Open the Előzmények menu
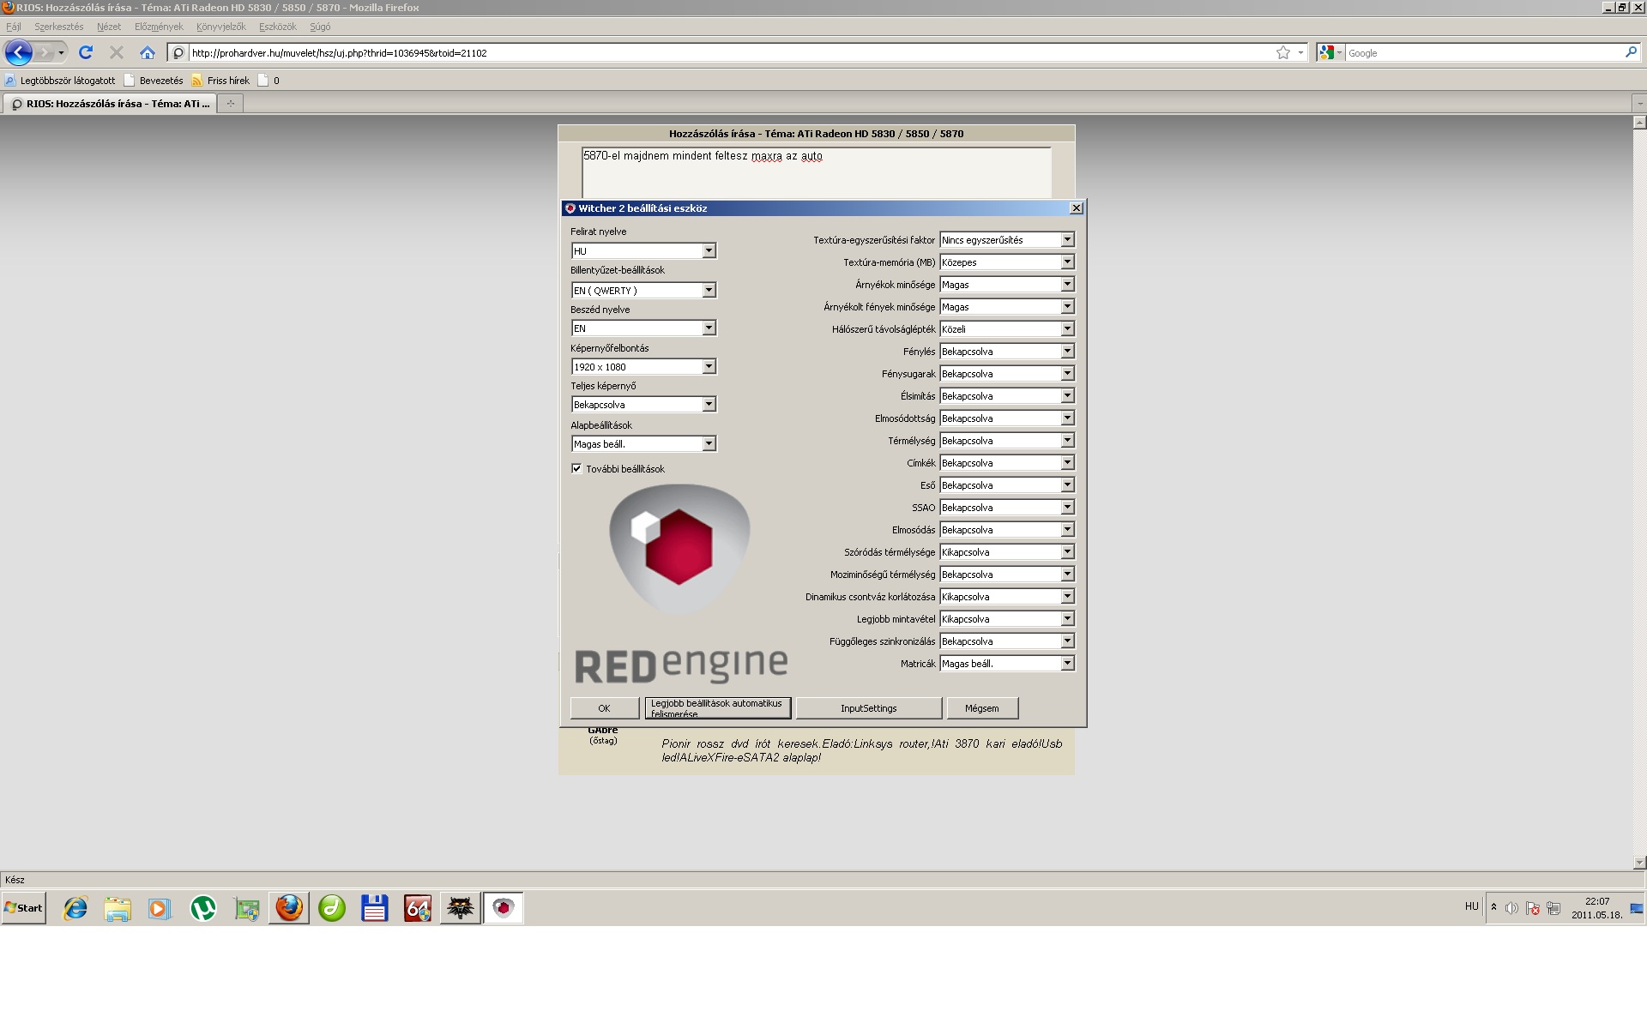 (x=159, y=27)
